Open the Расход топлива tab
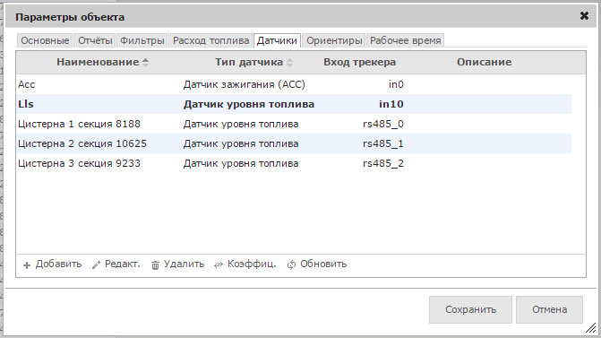The height and width of the screenshot is (338, 601). 210,40
